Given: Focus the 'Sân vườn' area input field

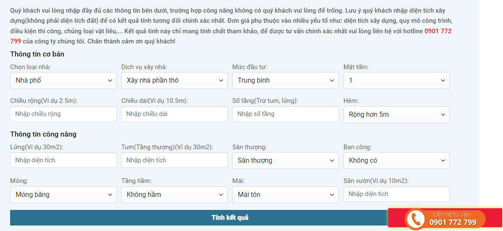Looking at the screenshot, I should (396, 194).
